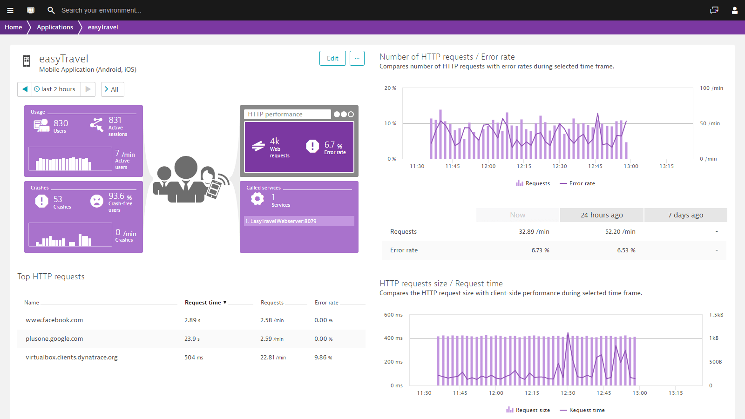Viewport: 745px width, 419px height.
Task: Open the navigation hamburger menu
Action: pos(10,10)
